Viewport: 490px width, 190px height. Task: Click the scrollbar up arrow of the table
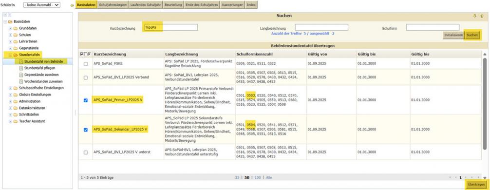[485, 54]
